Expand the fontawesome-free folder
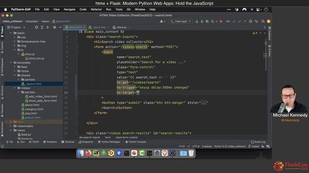Viewport: 309px width, 173px height. coord(14,42)
